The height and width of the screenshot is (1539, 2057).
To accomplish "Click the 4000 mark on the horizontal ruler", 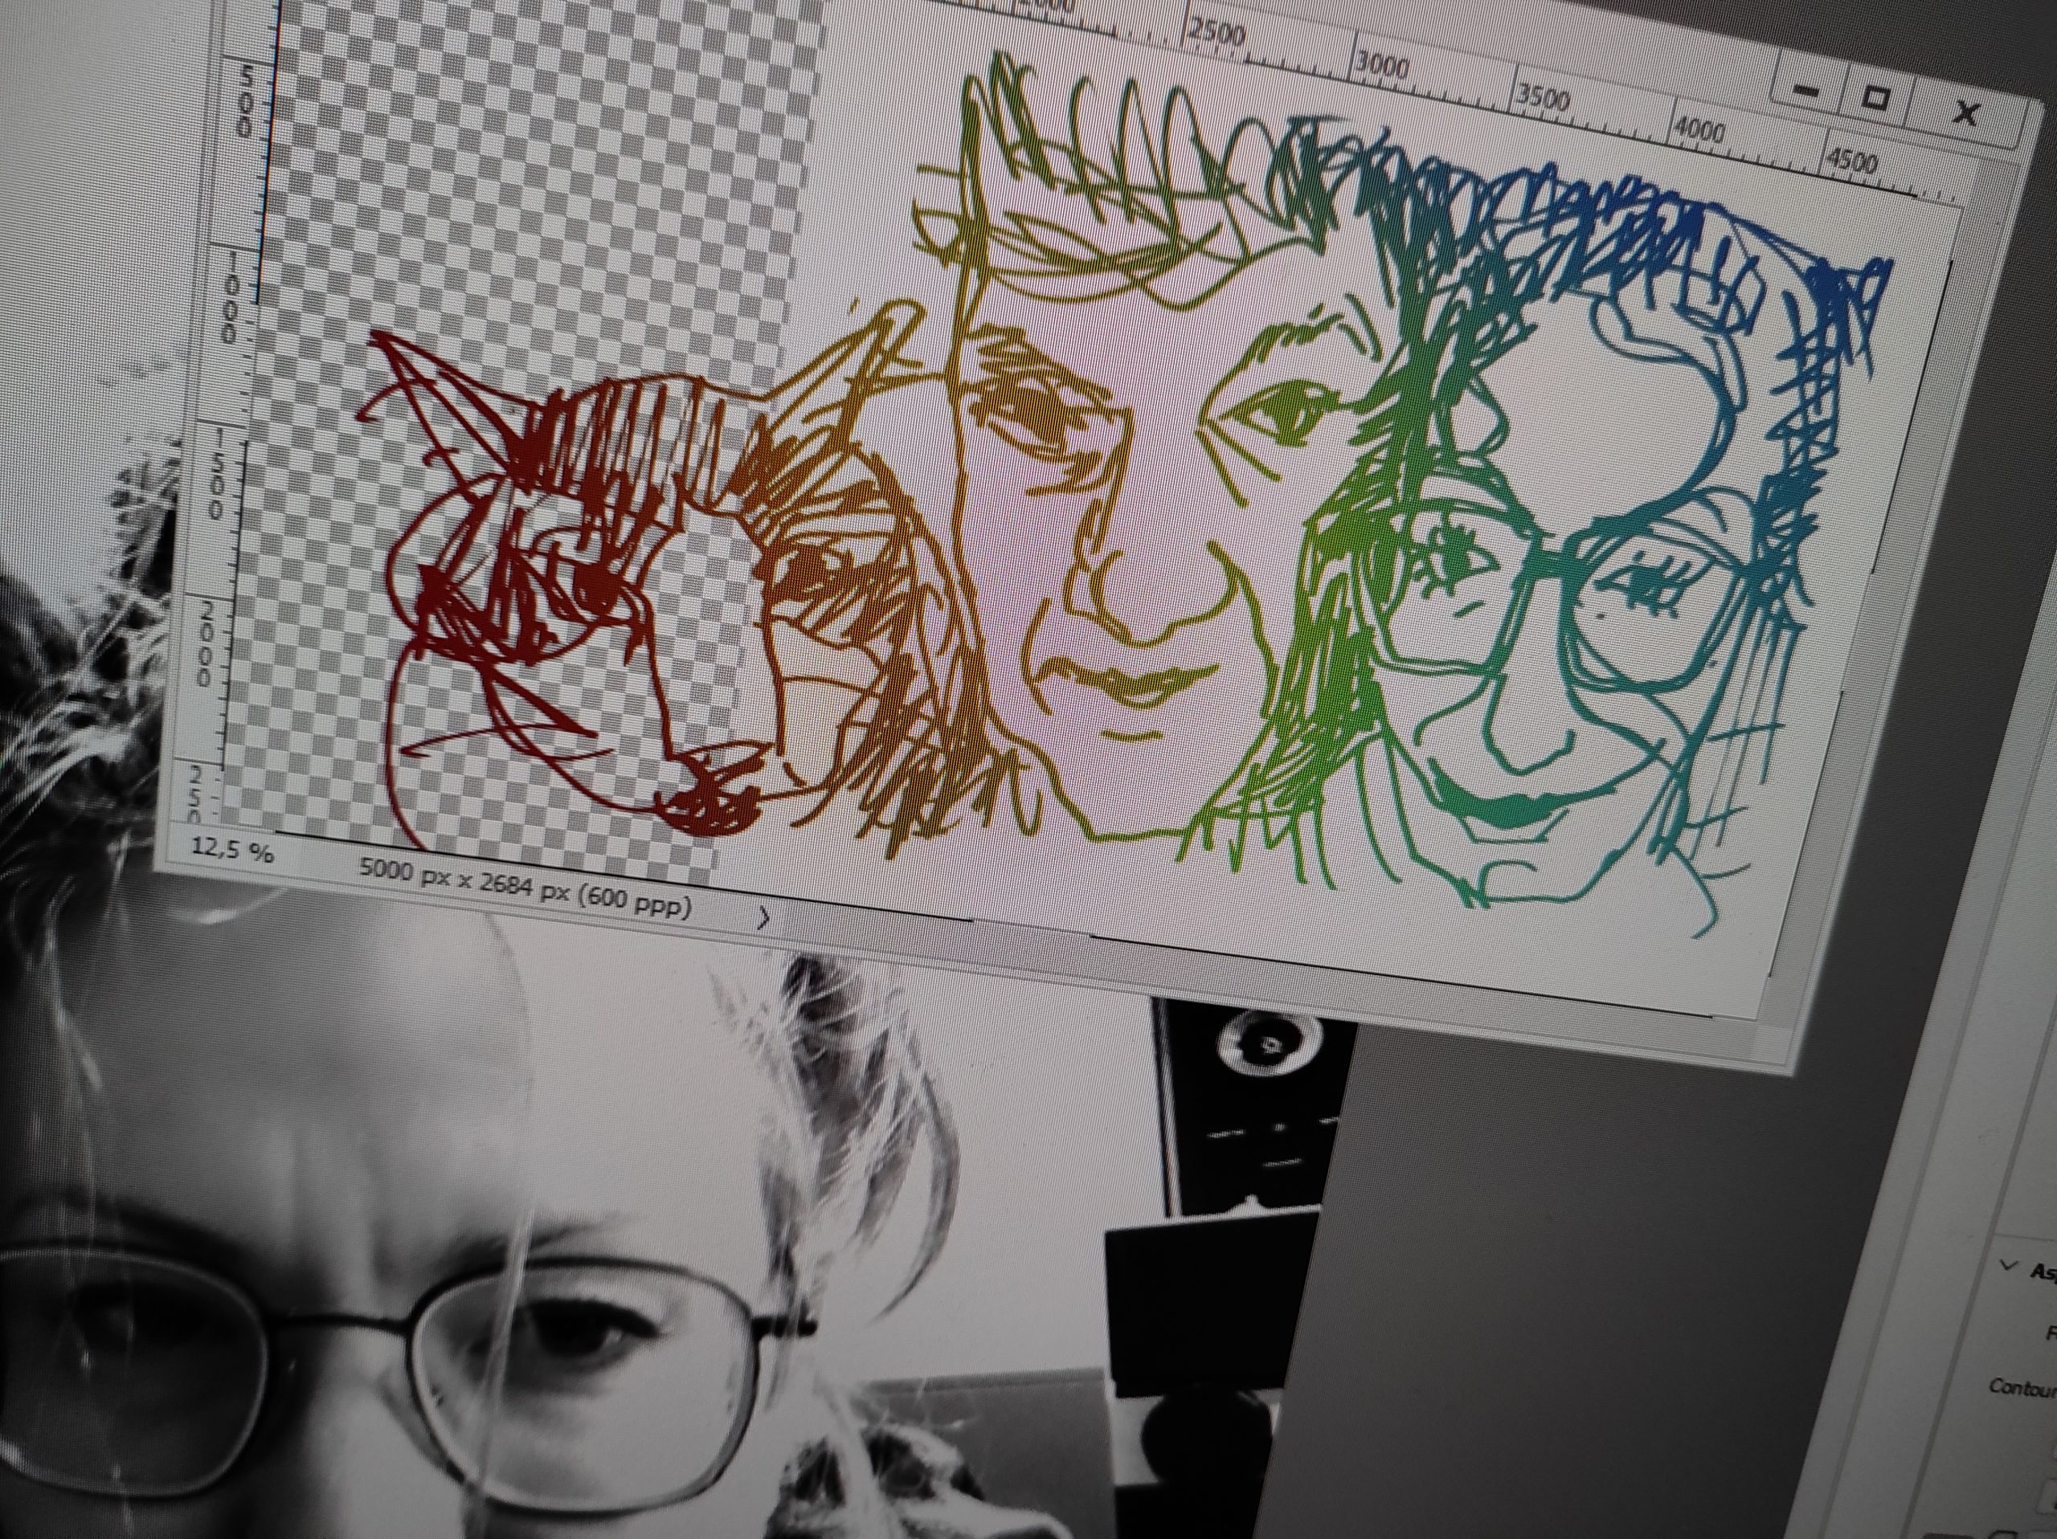I will pos(1699,130).
